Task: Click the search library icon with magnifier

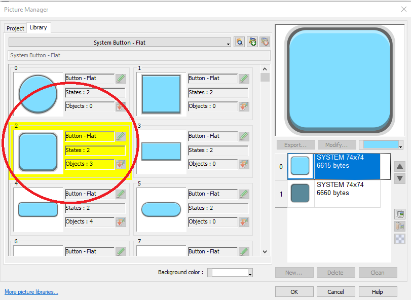Action: 240,43
